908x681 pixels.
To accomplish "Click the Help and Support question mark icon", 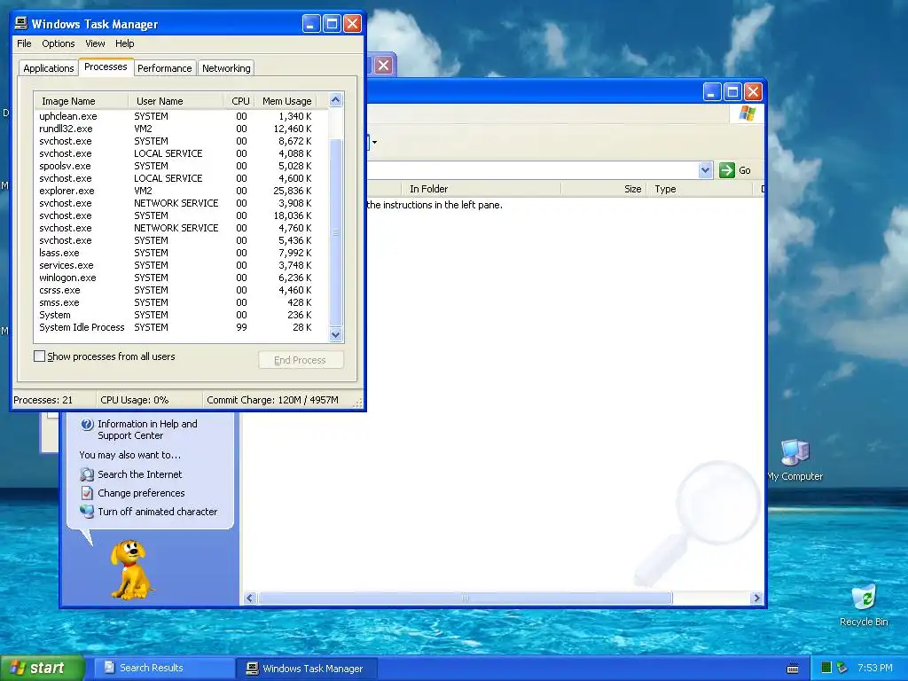I will tap(87, 425).
